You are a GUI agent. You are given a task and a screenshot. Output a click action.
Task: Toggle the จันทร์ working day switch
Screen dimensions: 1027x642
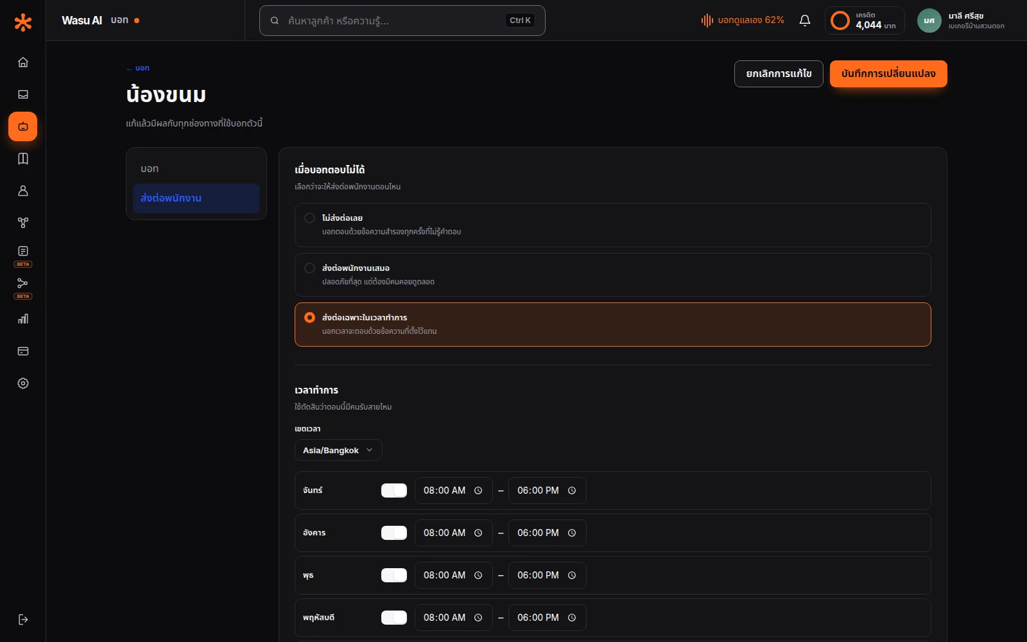click(394, 490)
